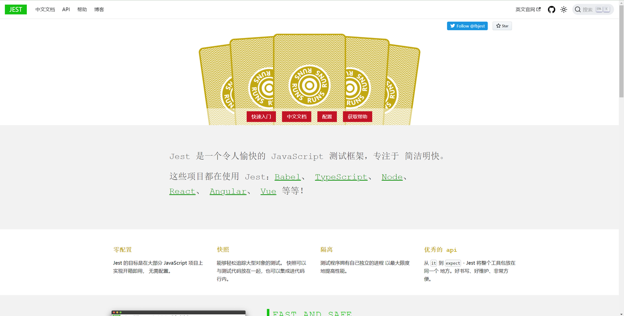
Task: Open 帮助 in the top navigation
Action: [82, 9]
